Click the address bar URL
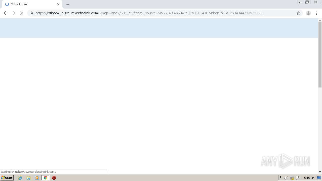322x181 pixels. tap(149, 13)
